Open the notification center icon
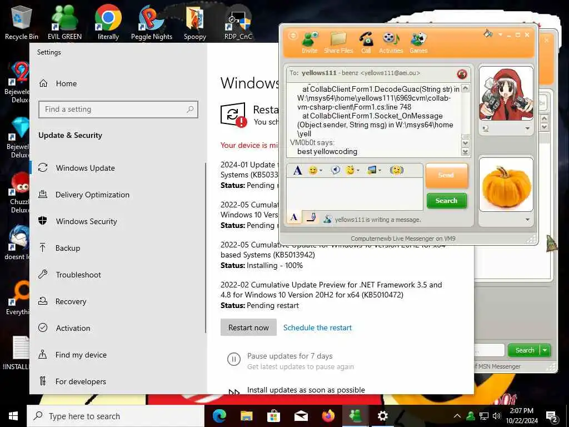The image size is (569, 427). pyautogui.click(x=551, y=417)
